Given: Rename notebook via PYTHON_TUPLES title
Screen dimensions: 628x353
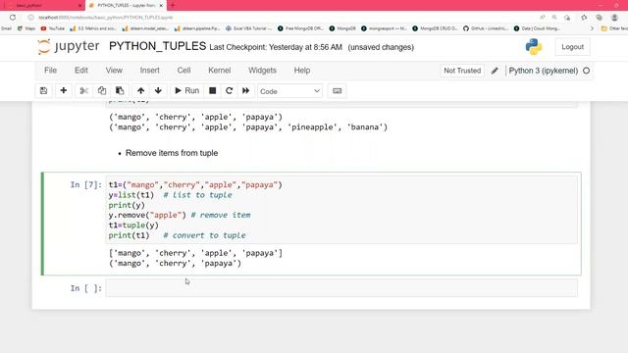Looking at the screenshot, I should coord(157,46).
